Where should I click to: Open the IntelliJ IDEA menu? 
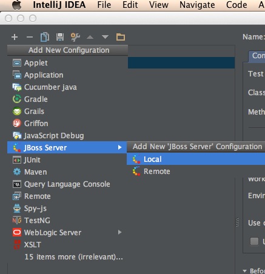click(x=59, y=5)
